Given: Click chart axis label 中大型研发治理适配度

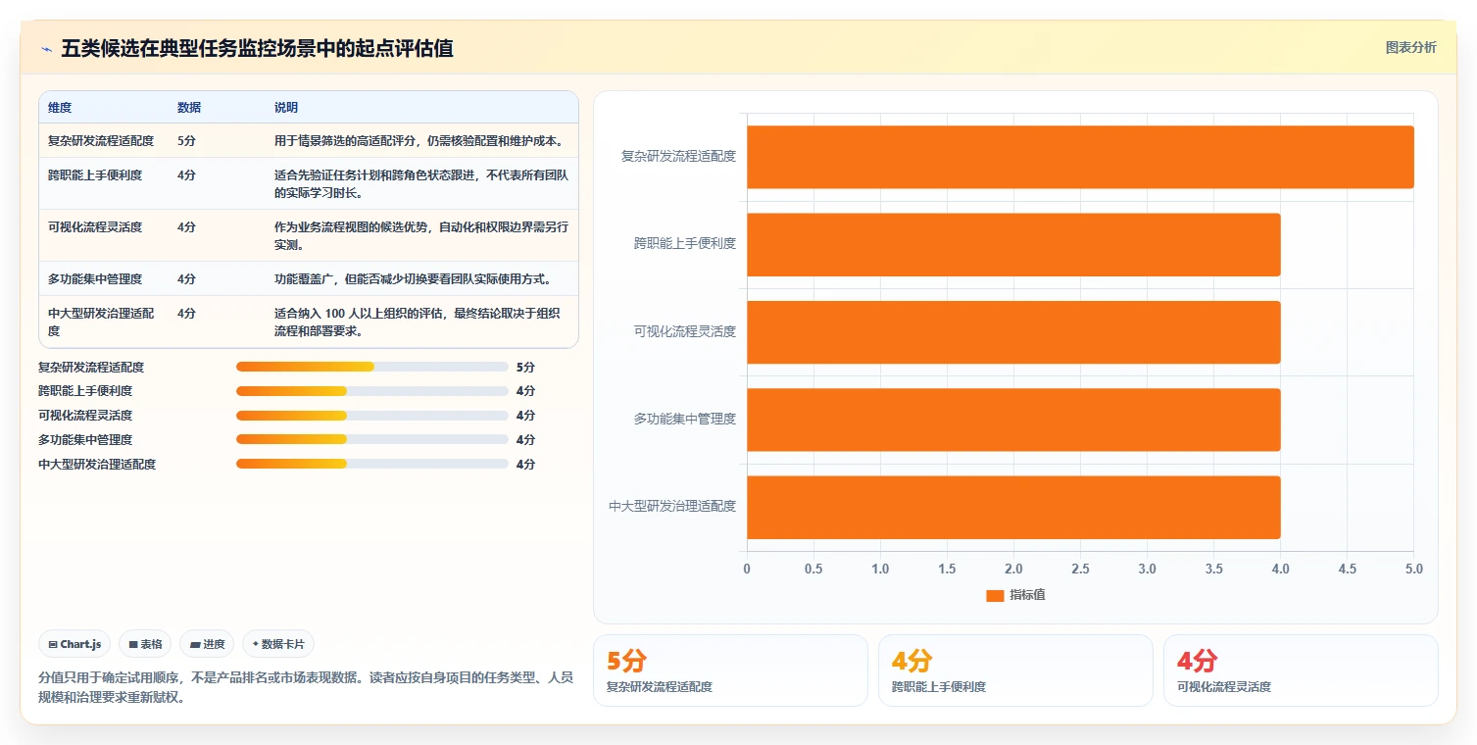Looking at the screenshot, I should click(672, 506).
